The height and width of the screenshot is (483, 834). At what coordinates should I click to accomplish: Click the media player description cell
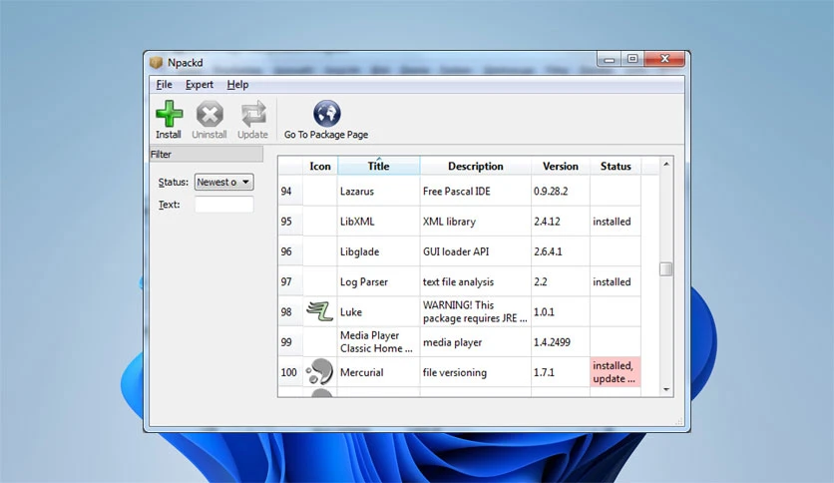476,342
